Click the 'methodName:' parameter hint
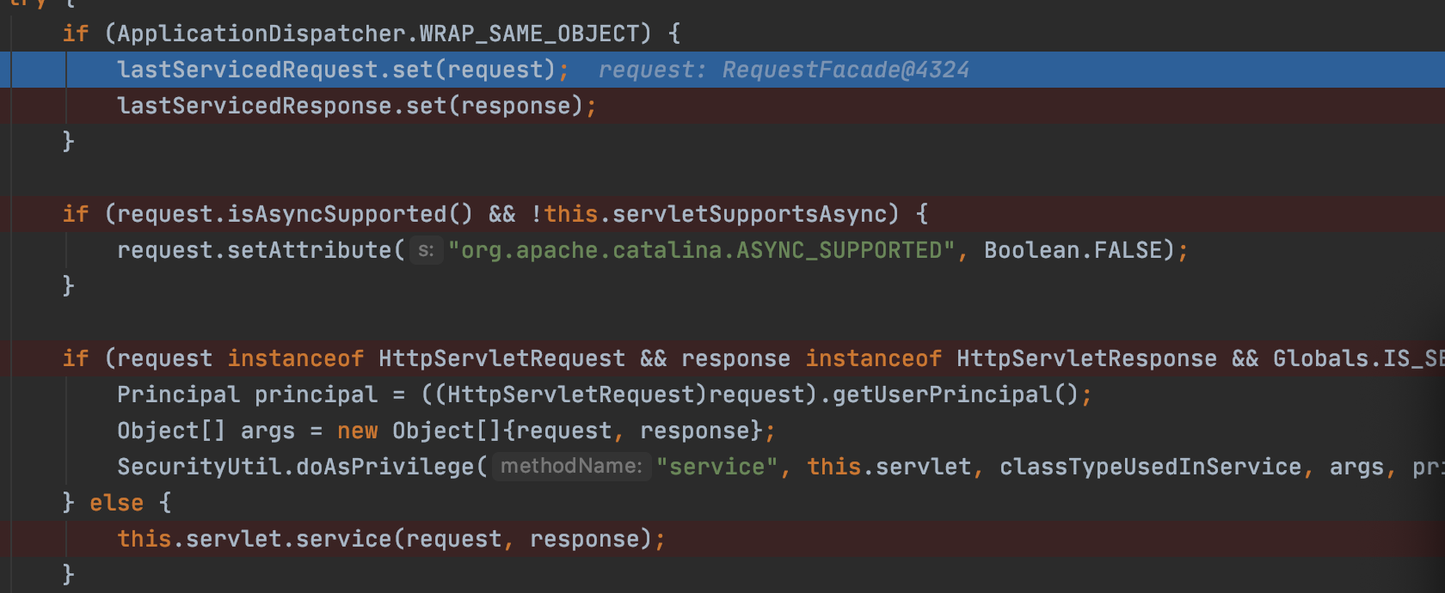 click(x=571, y=467)
